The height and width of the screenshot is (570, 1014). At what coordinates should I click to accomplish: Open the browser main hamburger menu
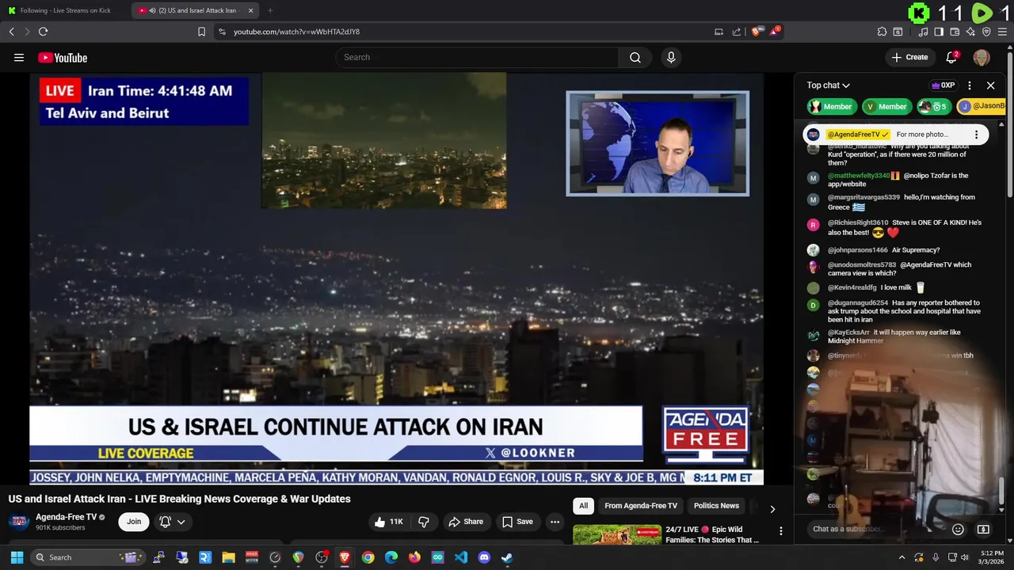1002,32
